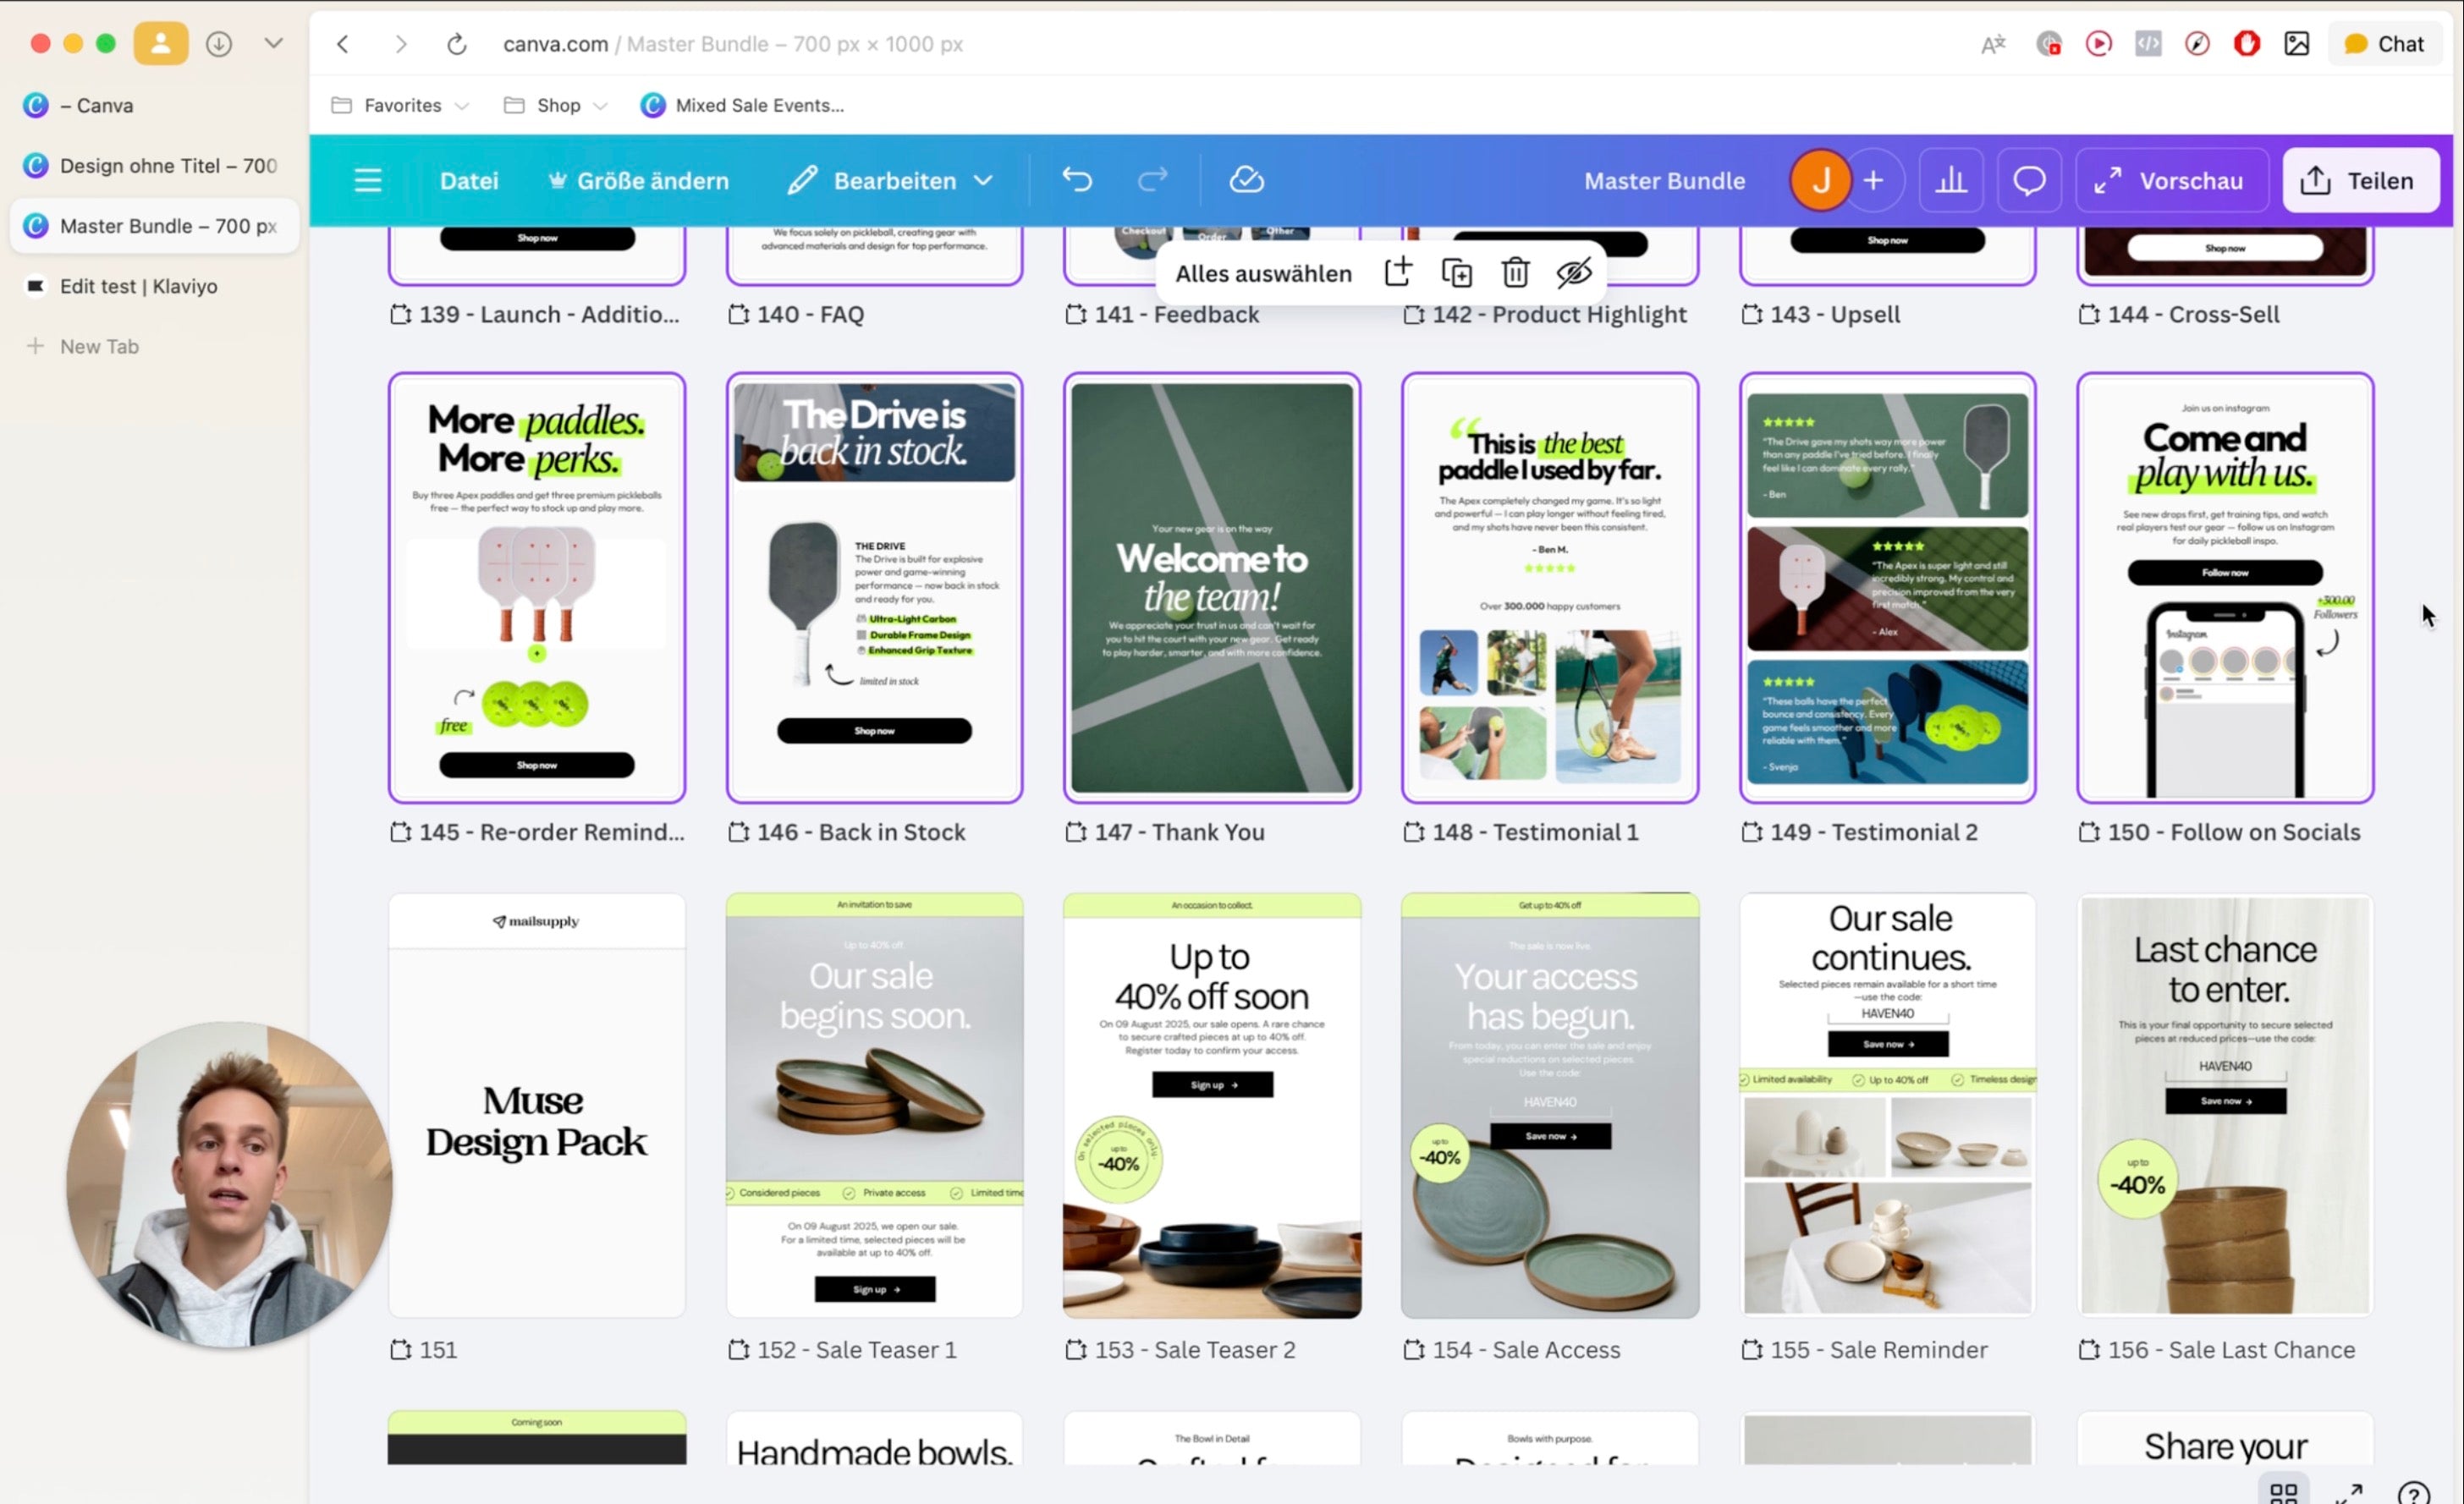Select page thumbnail 155 Sale Reminder
The image size is (2464, 1504).
click(x=1887, y=1105)
